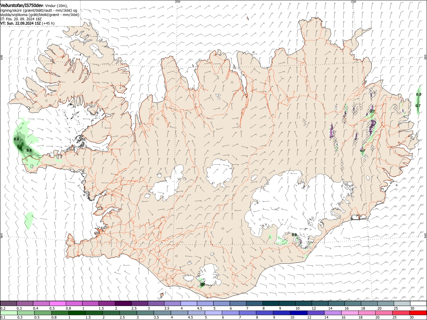Click the 20W longitude label at top
Screen dimensions: 427x320
(x=177, y=2)
